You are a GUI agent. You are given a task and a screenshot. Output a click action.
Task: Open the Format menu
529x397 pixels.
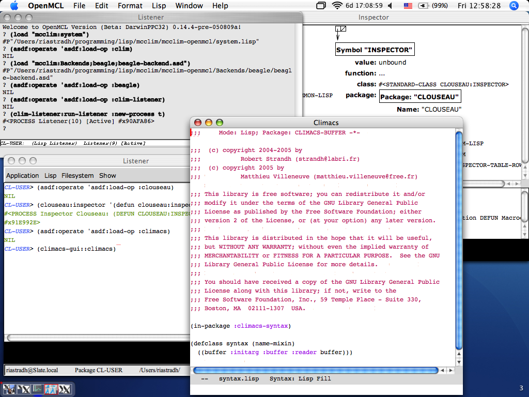[130, 6]
